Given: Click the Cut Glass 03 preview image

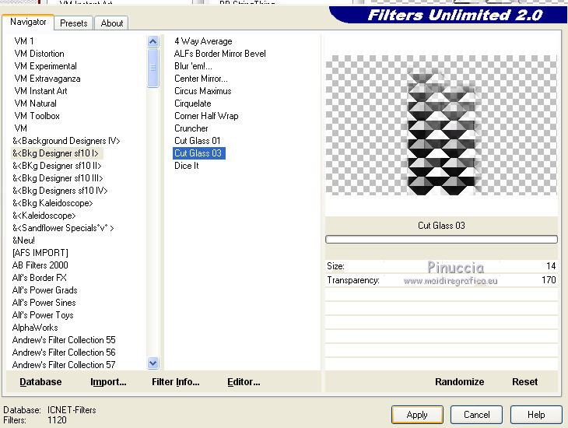Looking at the screenshot, I should point(441,125).
